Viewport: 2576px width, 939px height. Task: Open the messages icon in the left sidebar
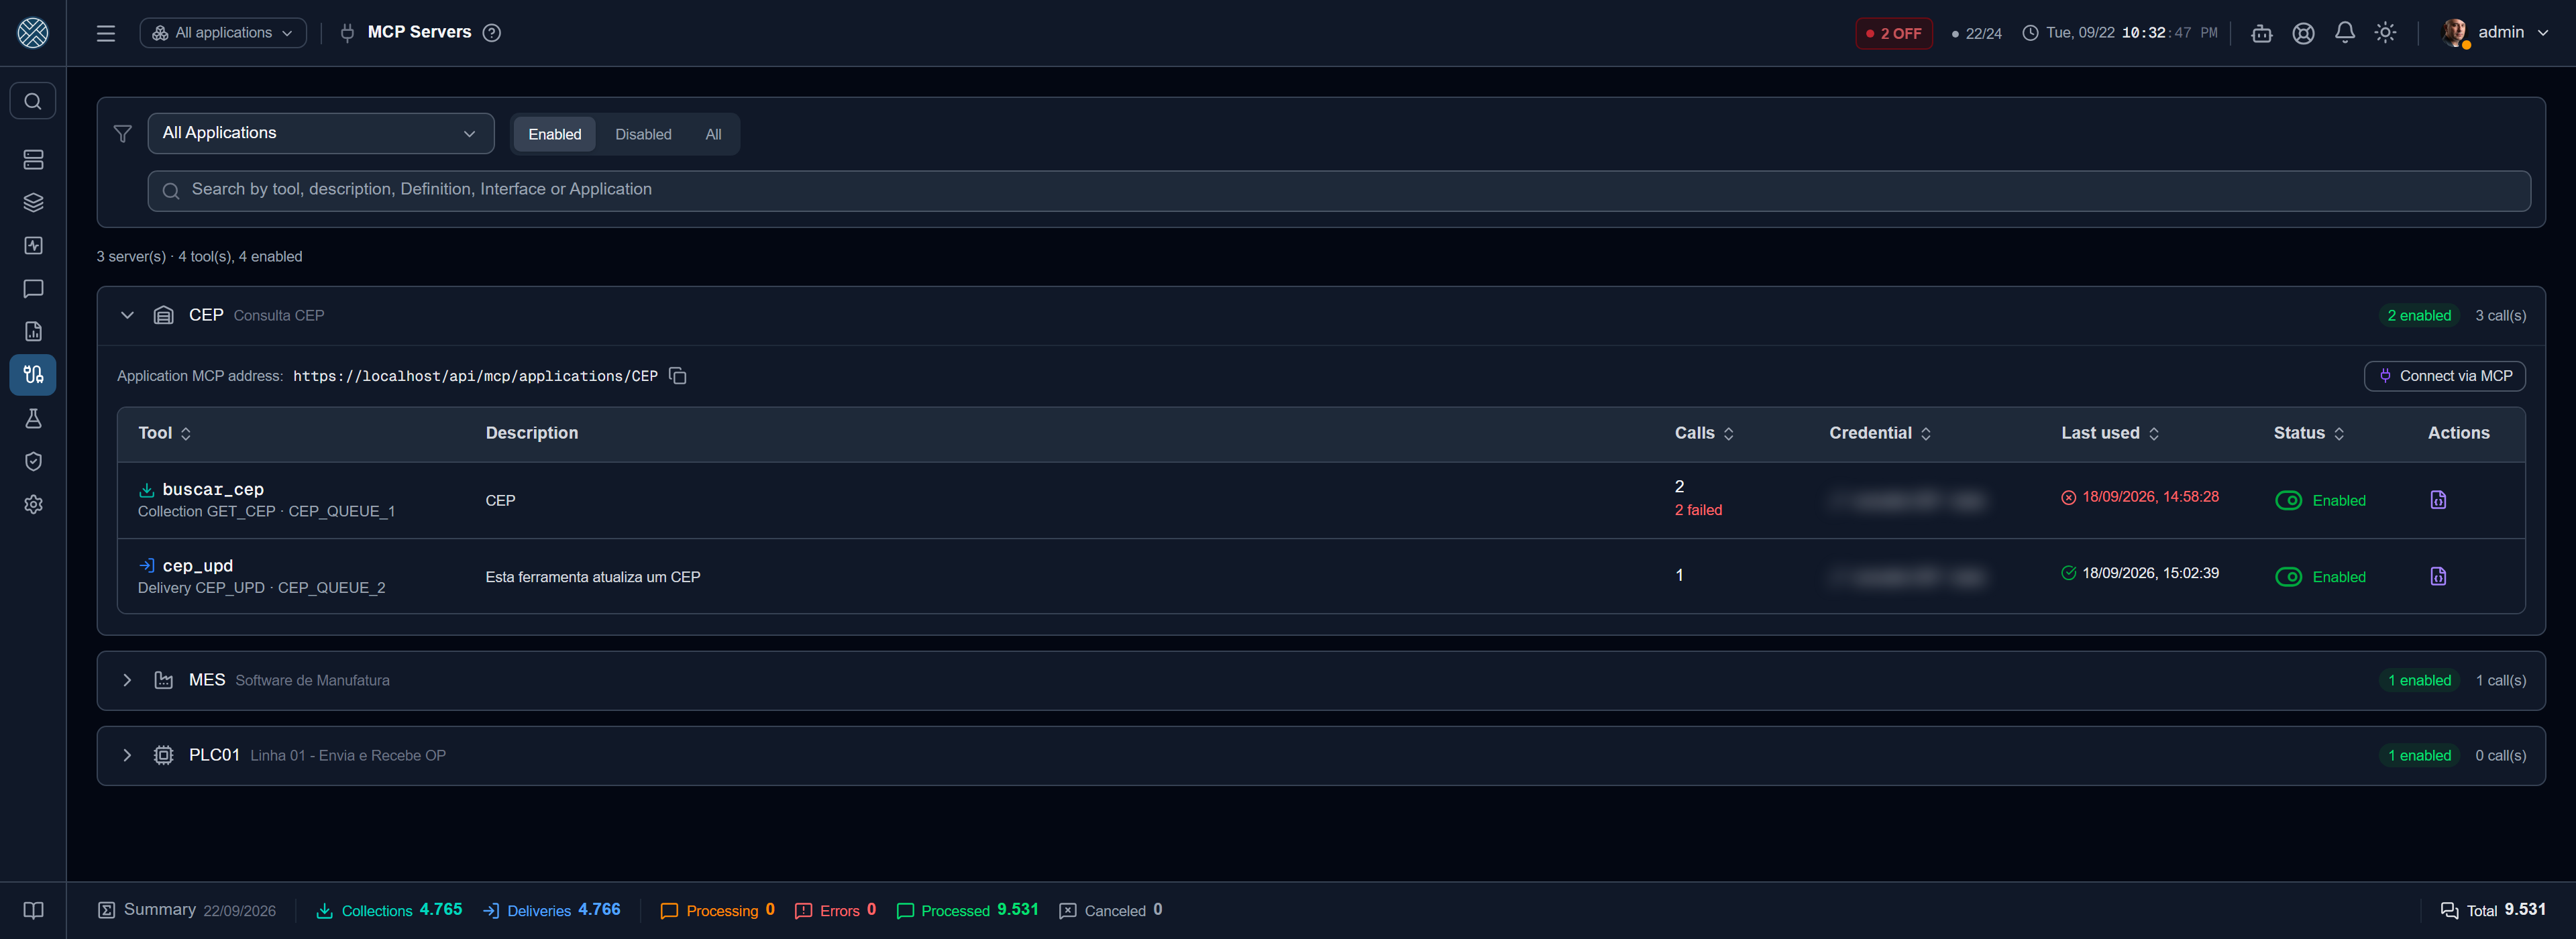[33, 289]
